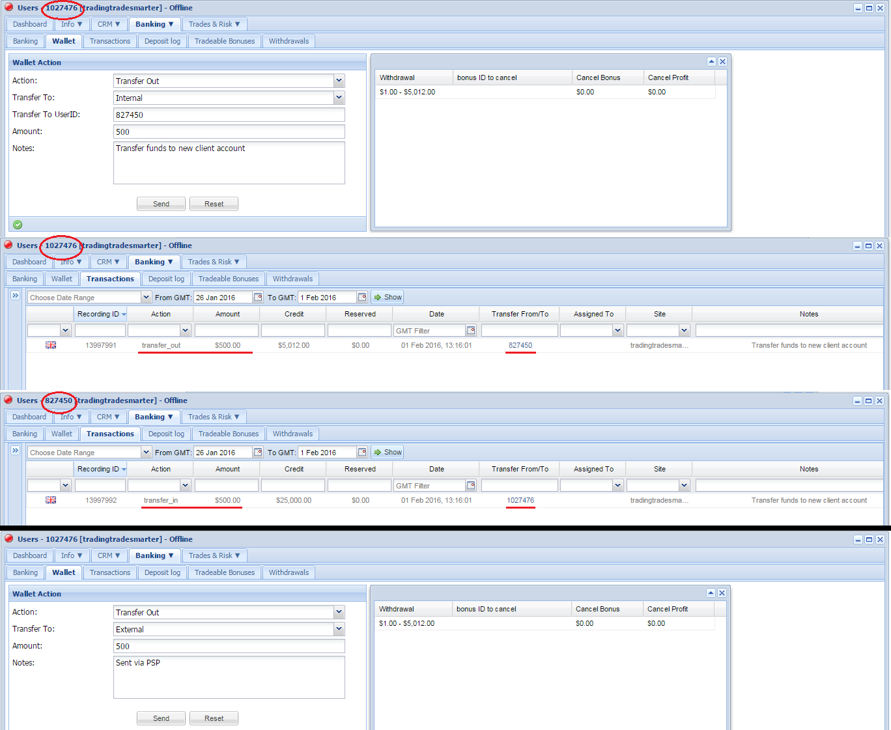Click Notes filter field in user 1027476 Transactions window
The image size is (891, 730).
(x=789, y=331)
